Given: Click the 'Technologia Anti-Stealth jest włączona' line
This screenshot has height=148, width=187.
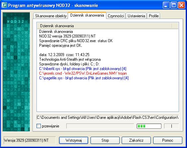Looking at the screenshot, I should [70, 59].
